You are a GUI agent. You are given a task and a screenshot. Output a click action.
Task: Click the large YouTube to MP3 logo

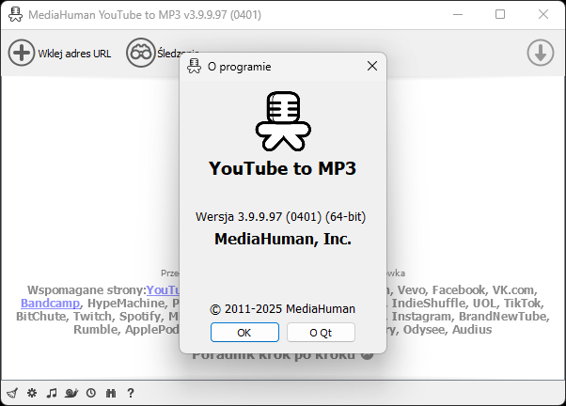tap(283, 121)
